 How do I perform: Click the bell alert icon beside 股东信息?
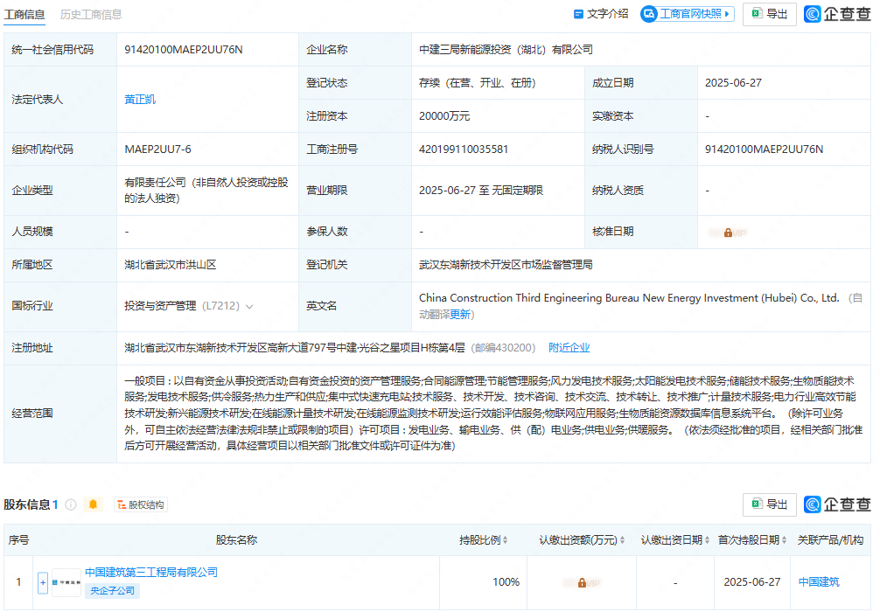94,504
